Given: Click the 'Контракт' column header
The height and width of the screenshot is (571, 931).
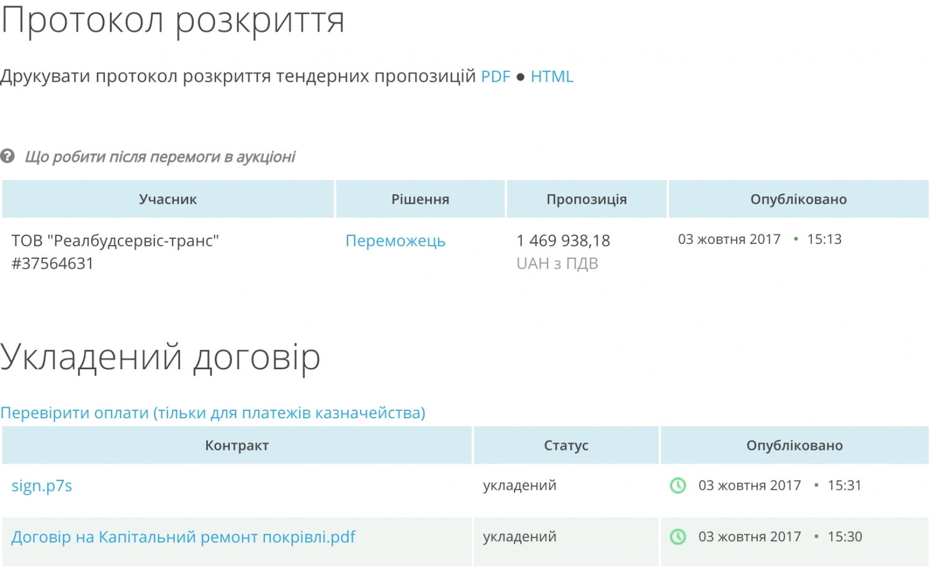Looking at the screenshot, I should pyautogui.click(x=236, y=446).
